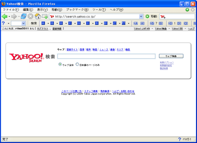Click the grey Stop loading icon

coord(30,16)
